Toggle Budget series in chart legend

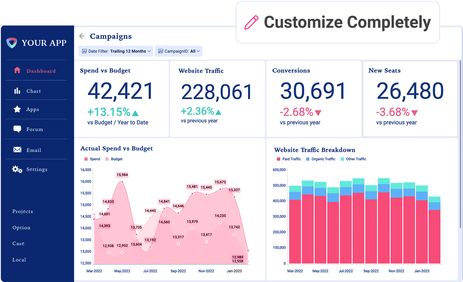(x=114, y=159)
